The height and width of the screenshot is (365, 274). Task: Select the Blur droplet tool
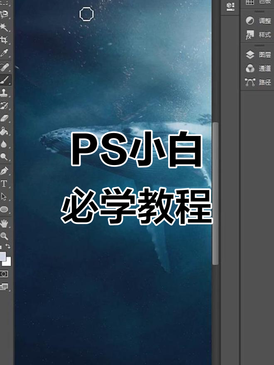[x=4, y=144]
